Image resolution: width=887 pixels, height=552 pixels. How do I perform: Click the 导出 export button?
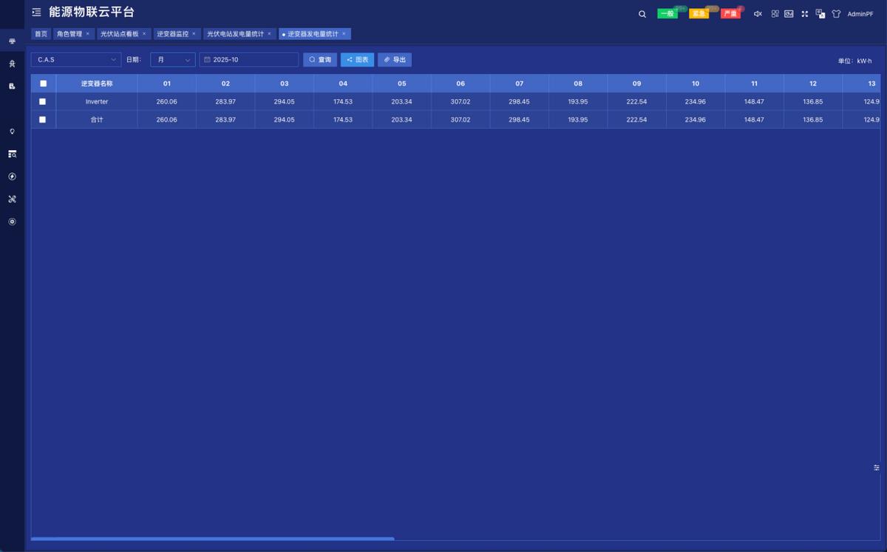394,59
